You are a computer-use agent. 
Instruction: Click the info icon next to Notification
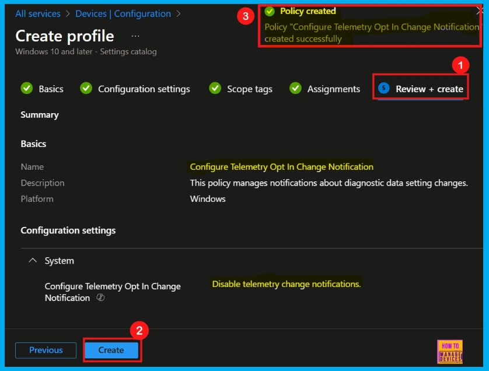pyautogui.click(x=100, y=297)
